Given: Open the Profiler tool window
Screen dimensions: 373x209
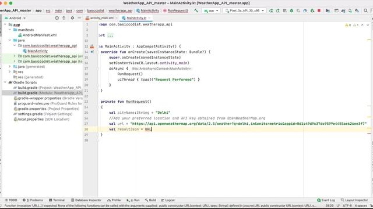Looking at the screenshot, I should pyautogui.click(x=114, y=200).
